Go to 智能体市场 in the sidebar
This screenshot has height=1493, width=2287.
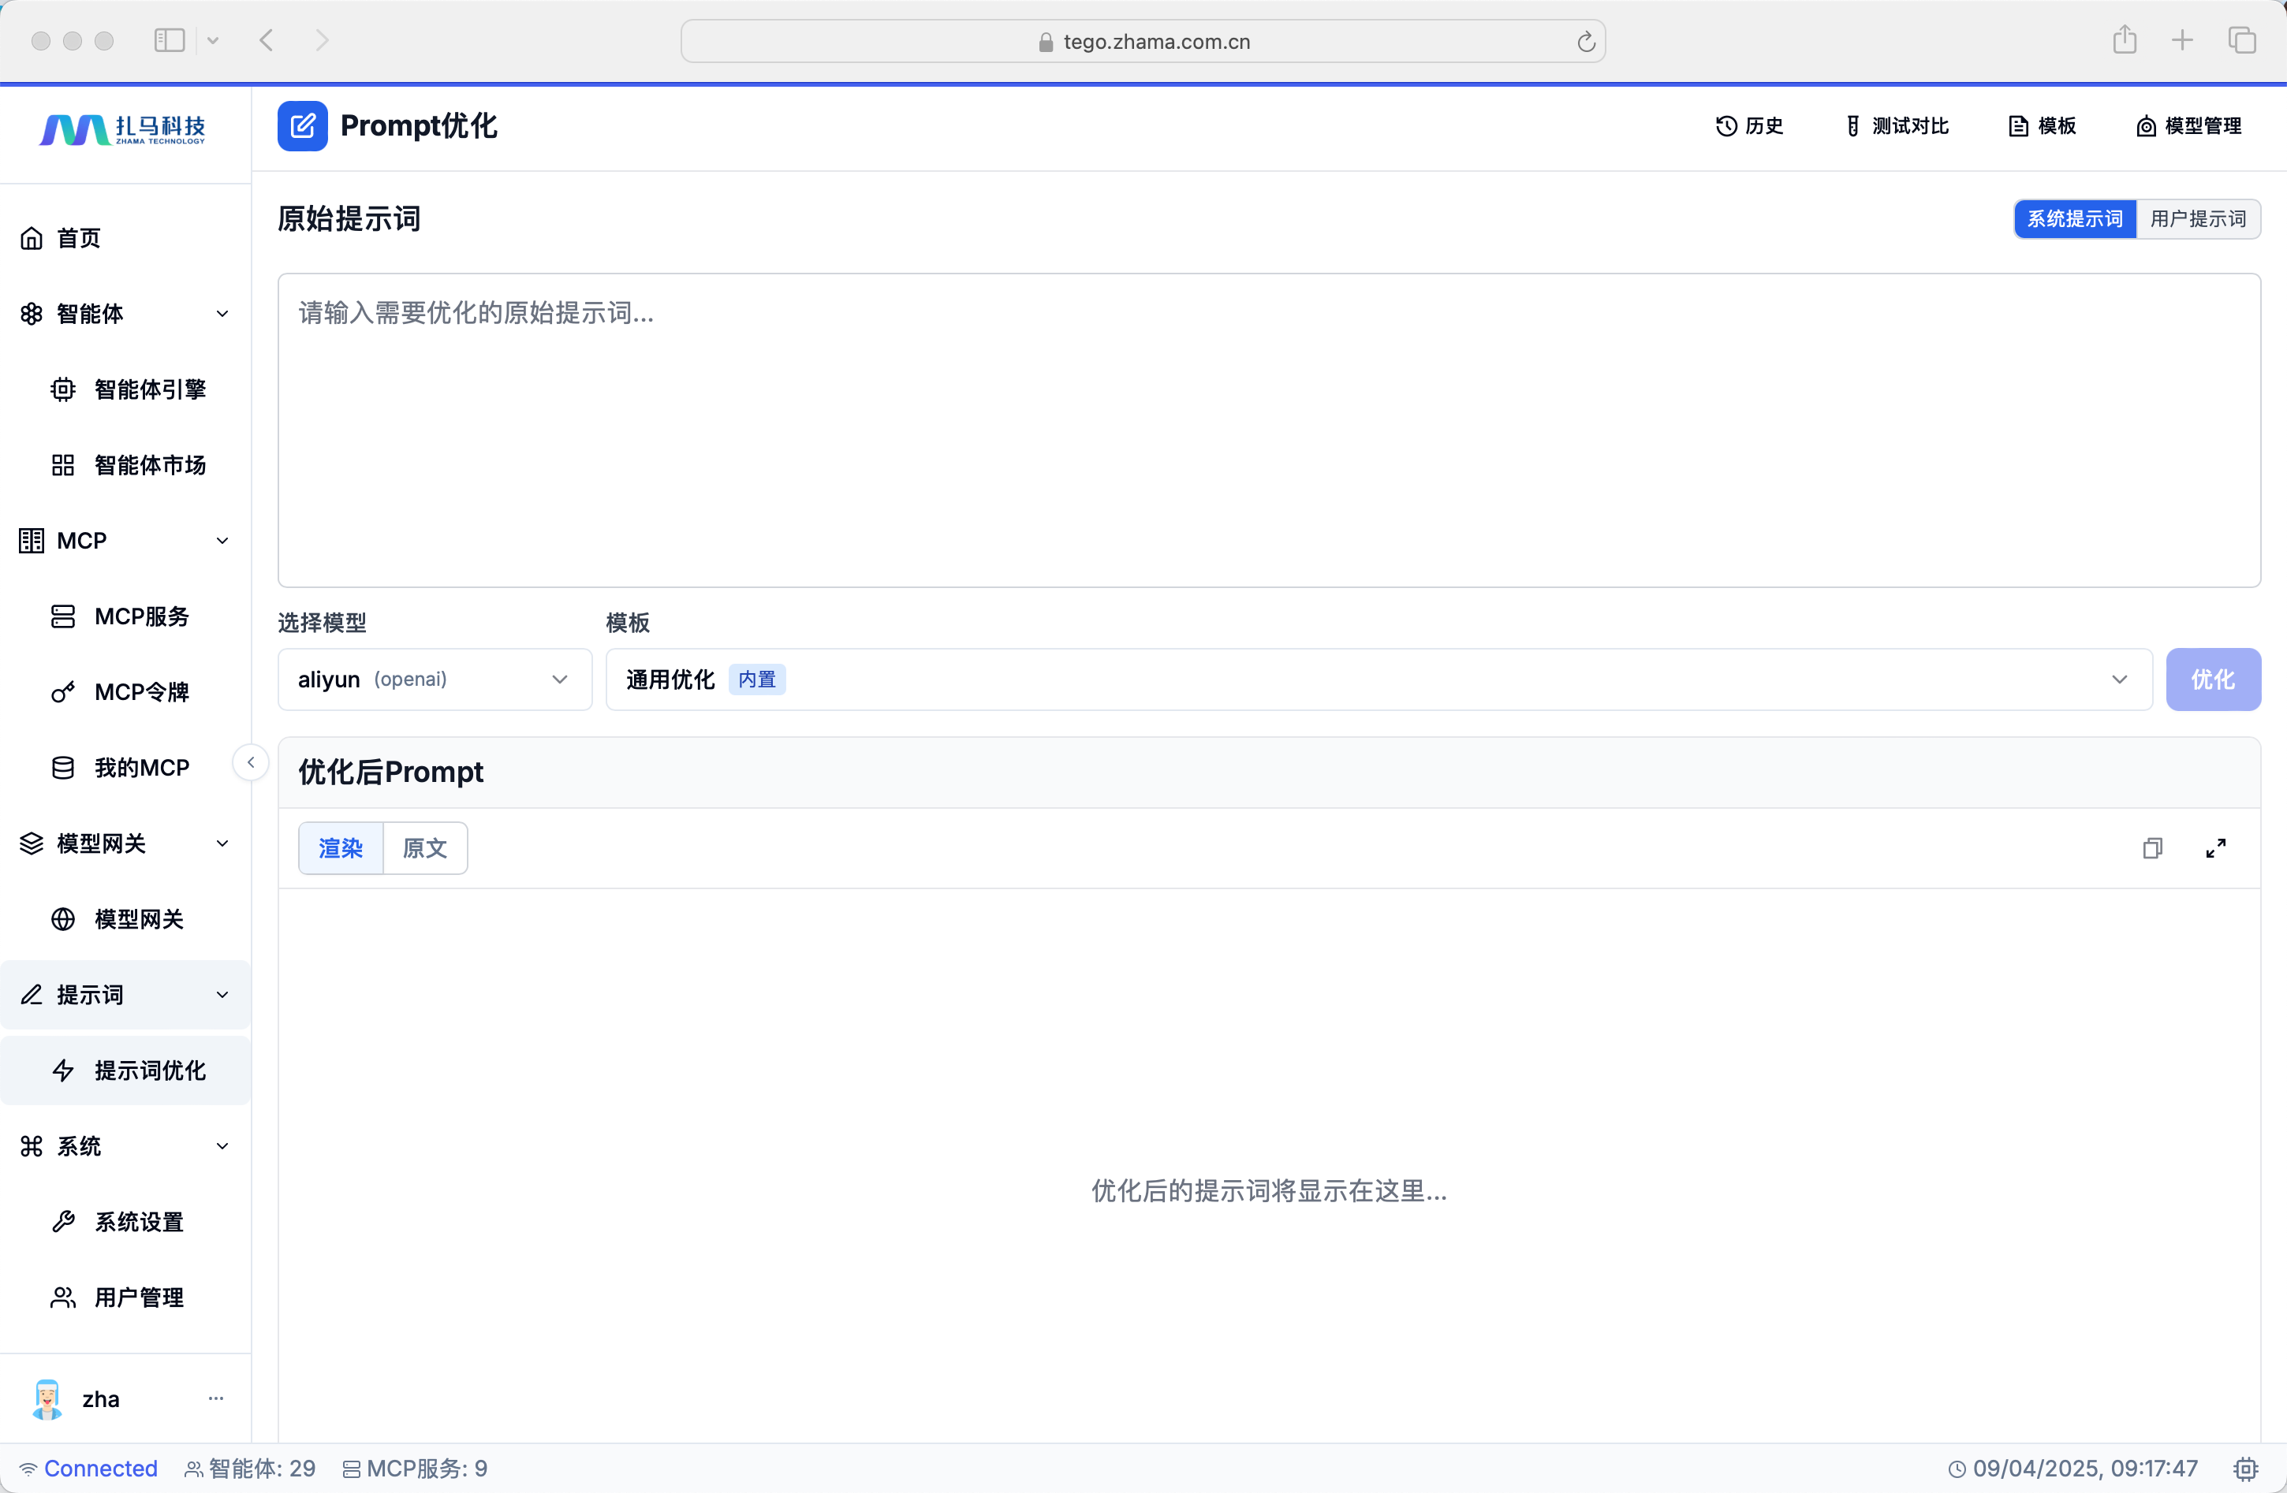pos(150,465)
